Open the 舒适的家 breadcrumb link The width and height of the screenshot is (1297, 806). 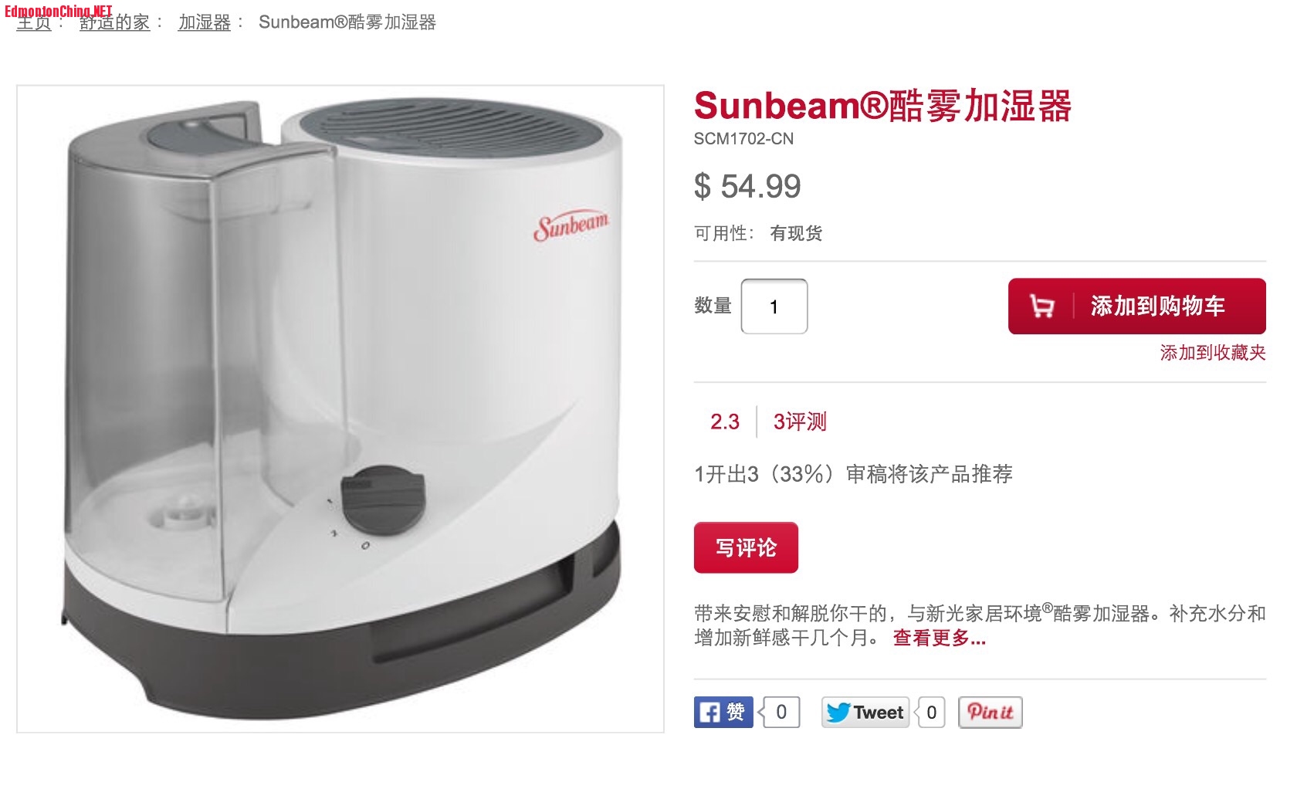click(114, 22)
